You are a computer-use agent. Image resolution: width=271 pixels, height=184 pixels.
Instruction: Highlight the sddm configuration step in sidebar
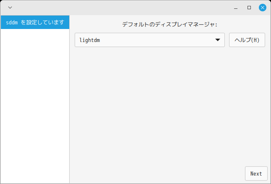(35, 22)
